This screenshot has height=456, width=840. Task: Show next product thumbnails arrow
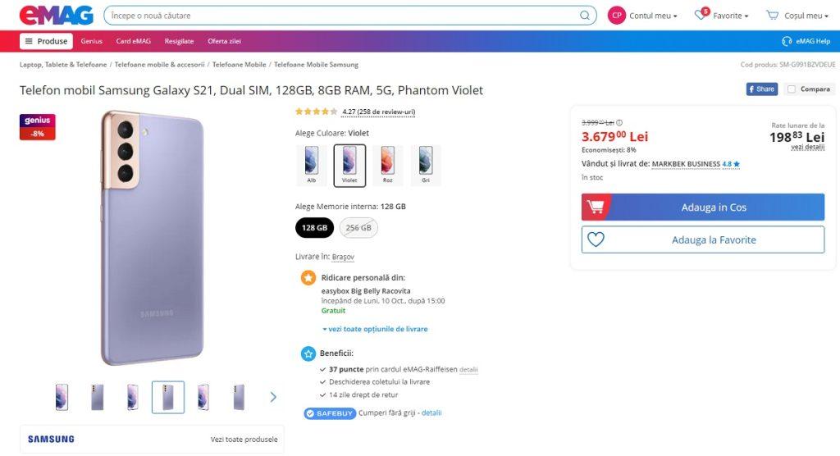point(273,397)
